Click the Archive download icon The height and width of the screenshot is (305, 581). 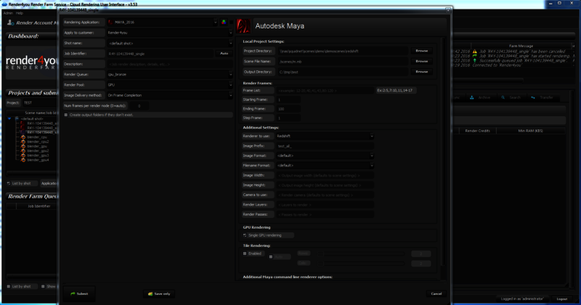(x=474, y=97)
